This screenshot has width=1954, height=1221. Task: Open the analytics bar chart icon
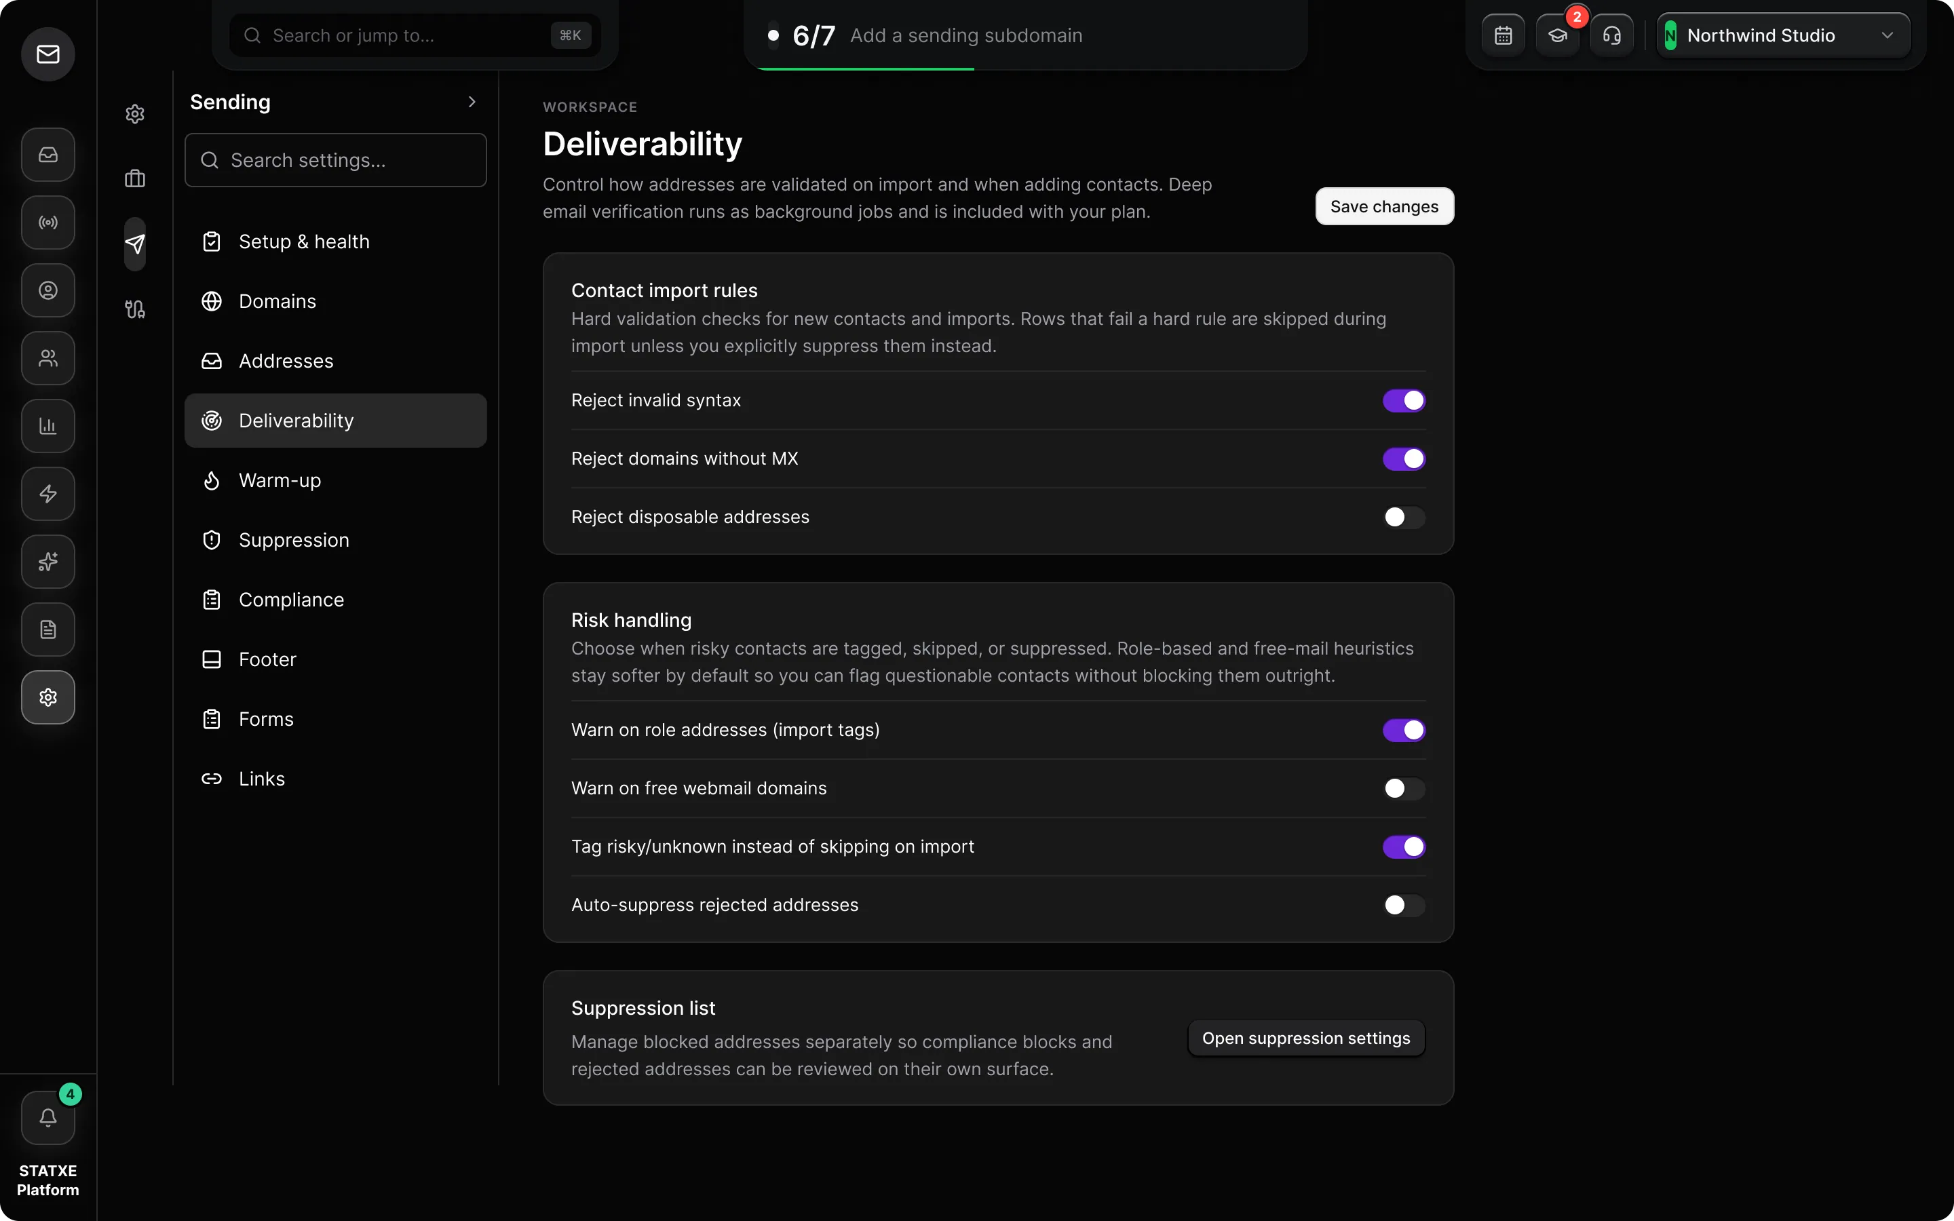pyautogui.click(x=47, y=425)
